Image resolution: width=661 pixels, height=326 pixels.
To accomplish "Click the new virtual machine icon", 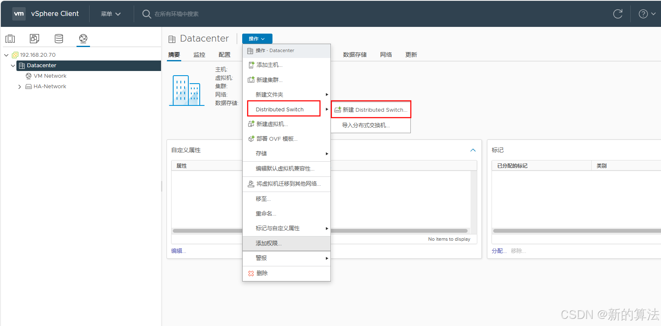I will pos(251,124).
